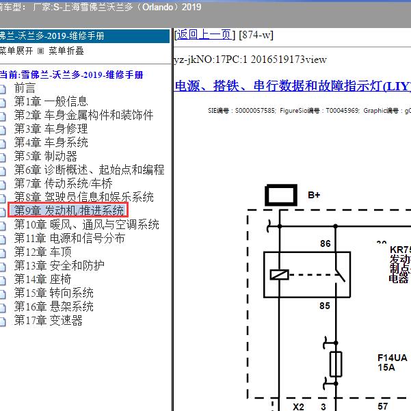Open 第13章 安全和防护
The width and height of the screenshot is (411, 411).
[59, 265]
